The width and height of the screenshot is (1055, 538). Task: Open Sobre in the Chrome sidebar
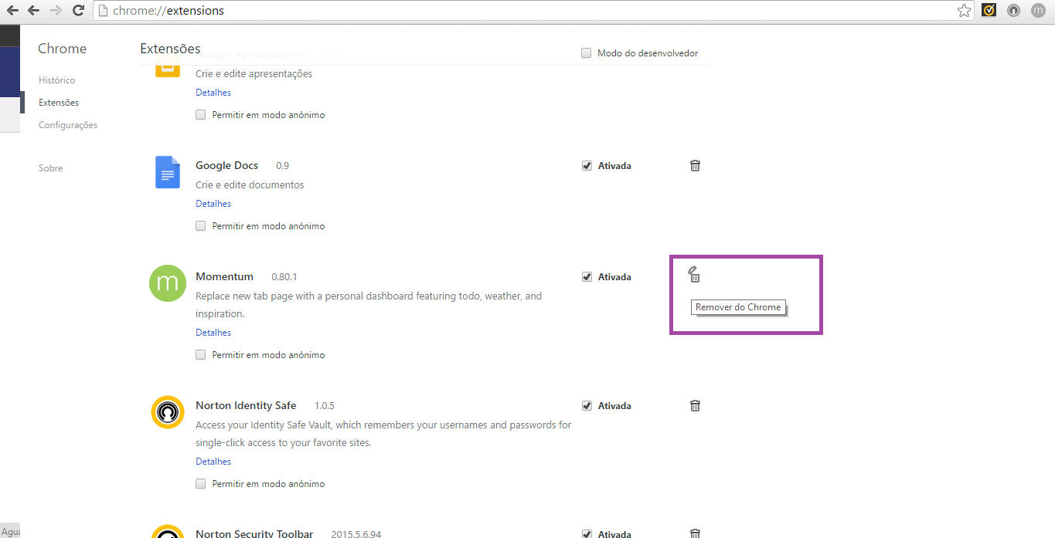[x=51, y=168]
